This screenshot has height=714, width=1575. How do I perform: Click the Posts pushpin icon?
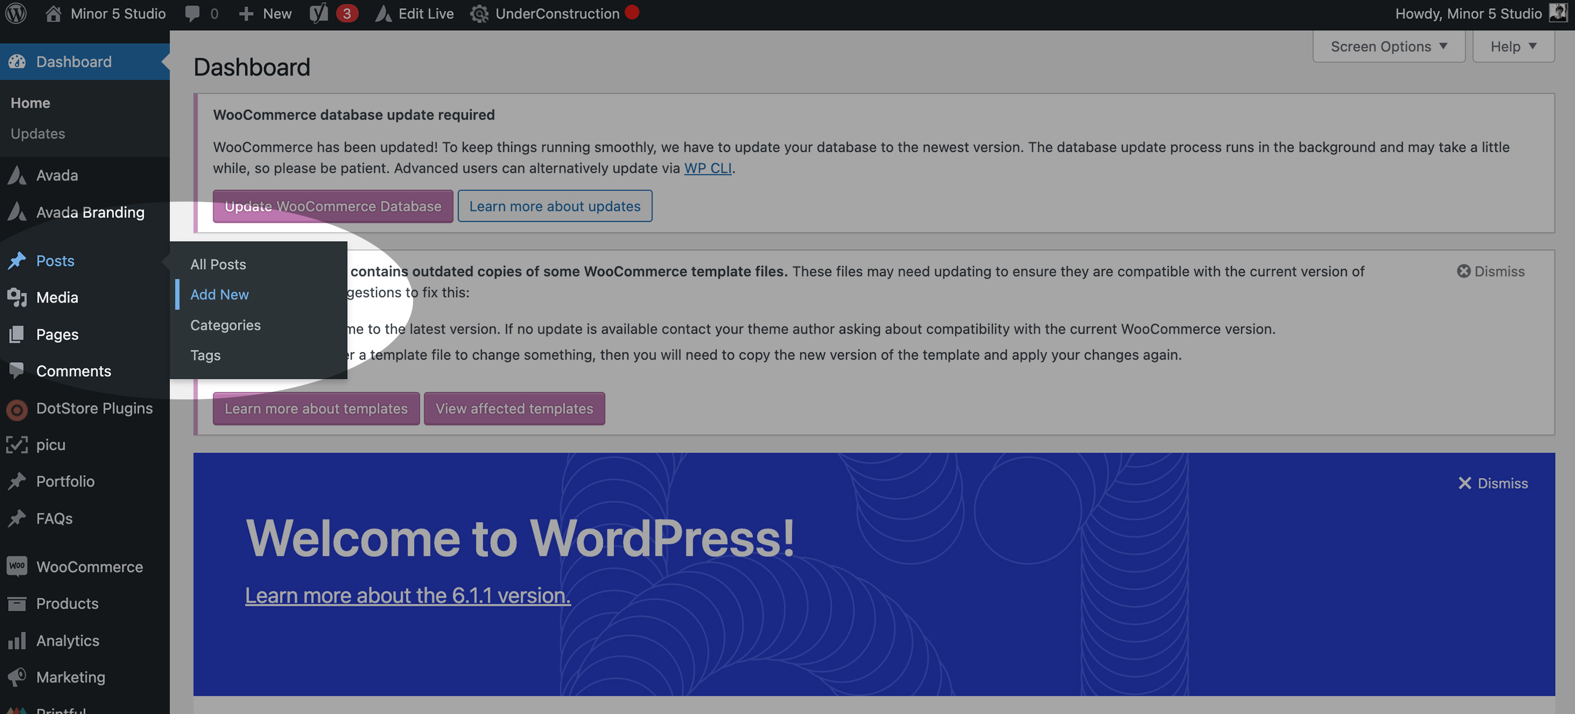coord(17,261)
